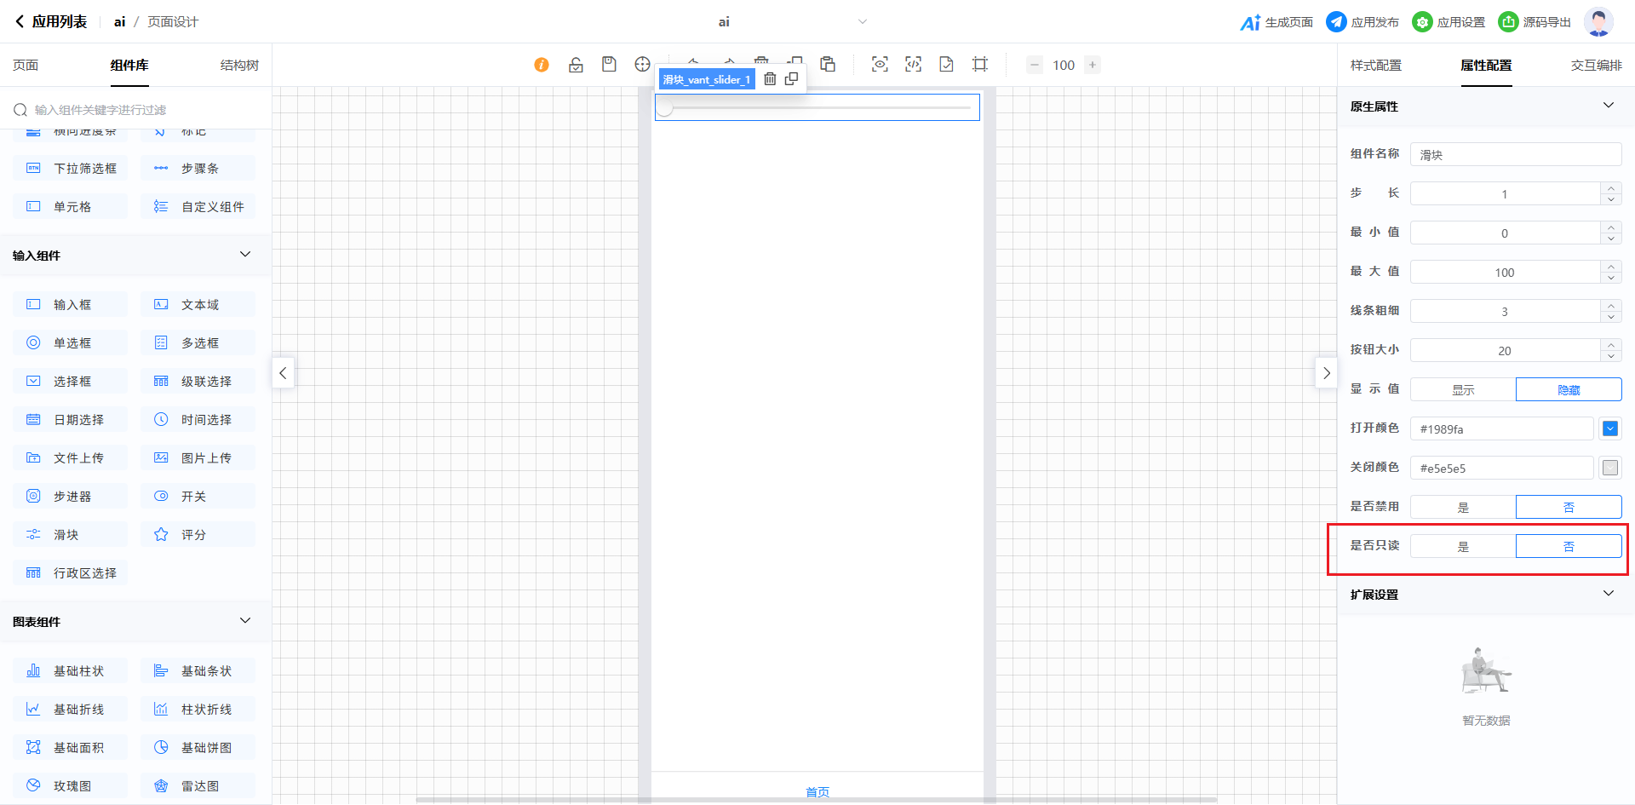Switch to the 结构树 tab

pos(239,66)
